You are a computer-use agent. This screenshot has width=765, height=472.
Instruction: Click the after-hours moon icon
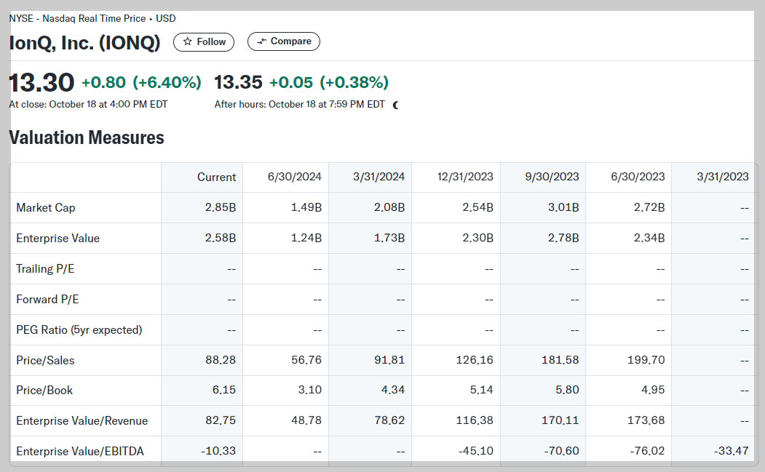pyautogui.click(x=396, y=105)
